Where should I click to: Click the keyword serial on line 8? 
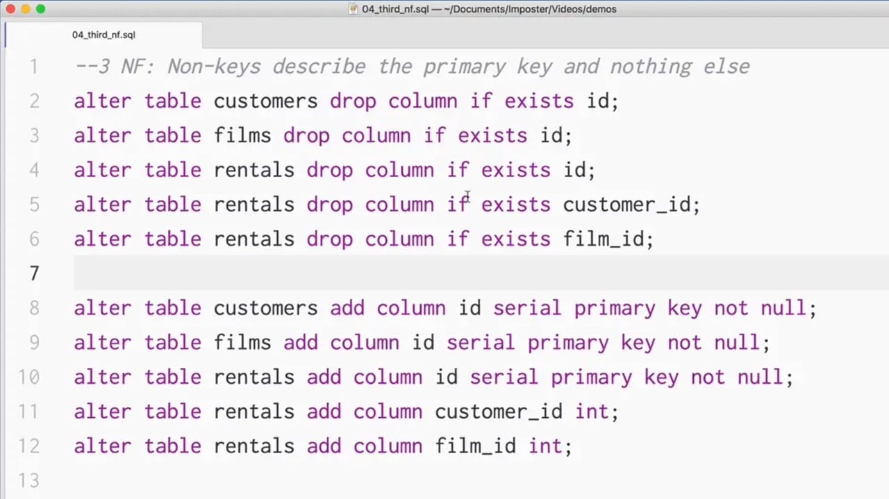(x=526, y=308)
